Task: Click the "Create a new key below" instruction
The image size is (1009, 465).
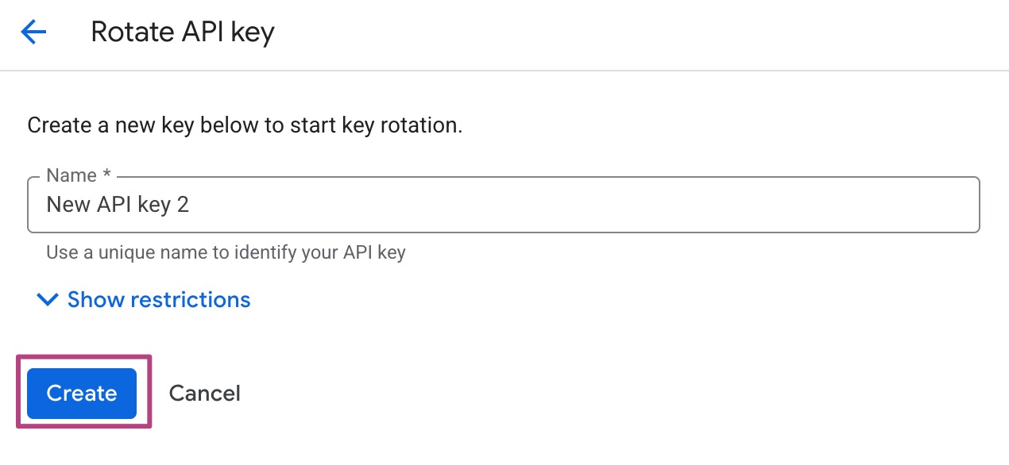Action: [245, 125]
